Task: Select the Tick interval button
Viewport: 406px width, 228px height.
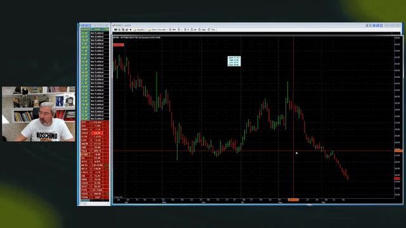Action: tap(211, 30)
